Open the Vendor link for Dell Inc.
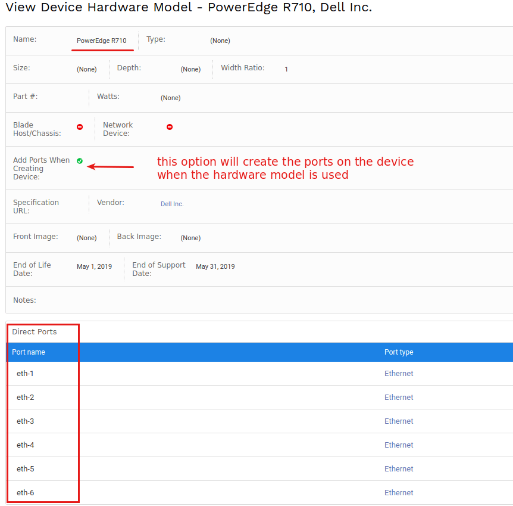The height and width of the screenshot is (506, 513). point(172,204)
